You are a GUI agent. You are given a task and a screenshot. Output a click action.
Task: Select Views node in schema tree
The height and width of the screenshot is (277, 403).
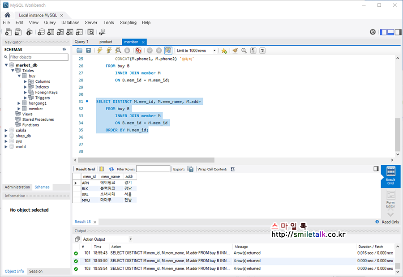pos(27,114)
